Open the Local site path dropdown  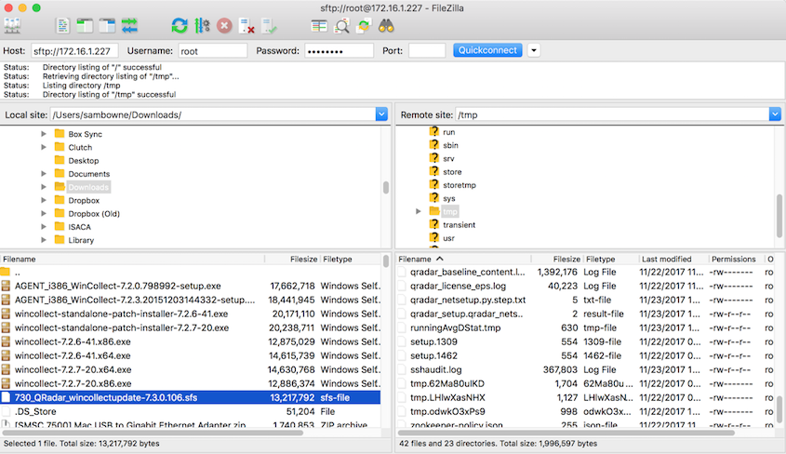click(x=381, y=114)
